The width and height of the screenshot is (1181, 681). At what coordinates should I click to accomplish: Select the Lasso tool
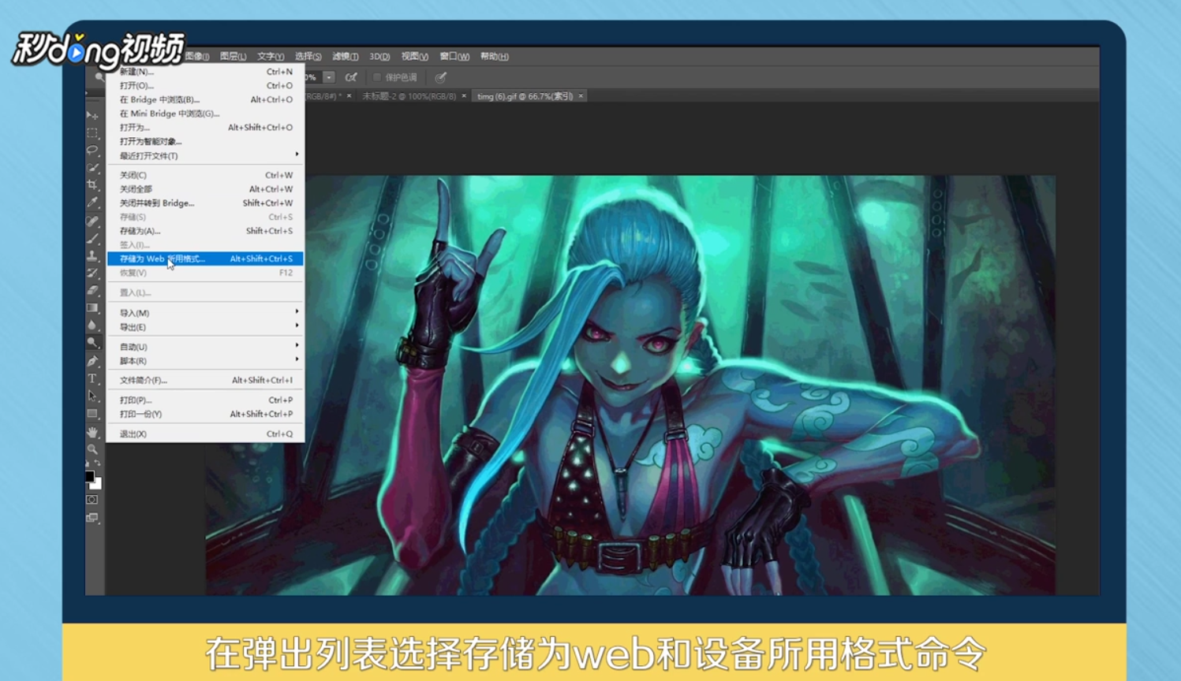point(92,150)
